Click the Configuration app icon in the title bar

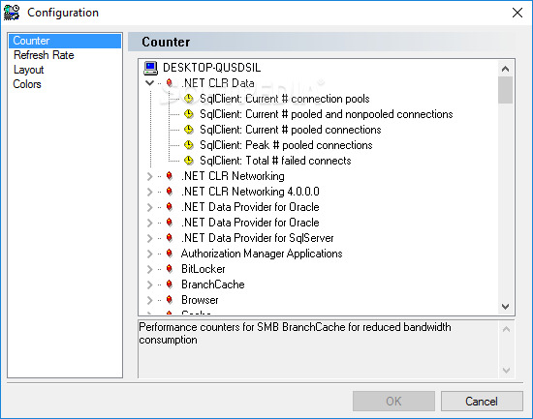pyautogui.click(x=12, y=13)
